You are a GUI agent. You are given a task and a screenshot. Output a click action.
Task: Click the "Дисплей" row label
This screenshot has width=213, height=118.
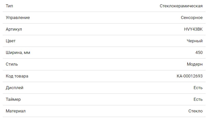pyautogui.click(x=15, y=88)
